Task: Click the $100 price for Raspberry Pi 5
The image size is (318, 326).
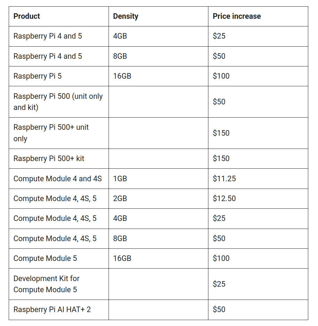Action: pyautogui.click(x=221, y=76)
